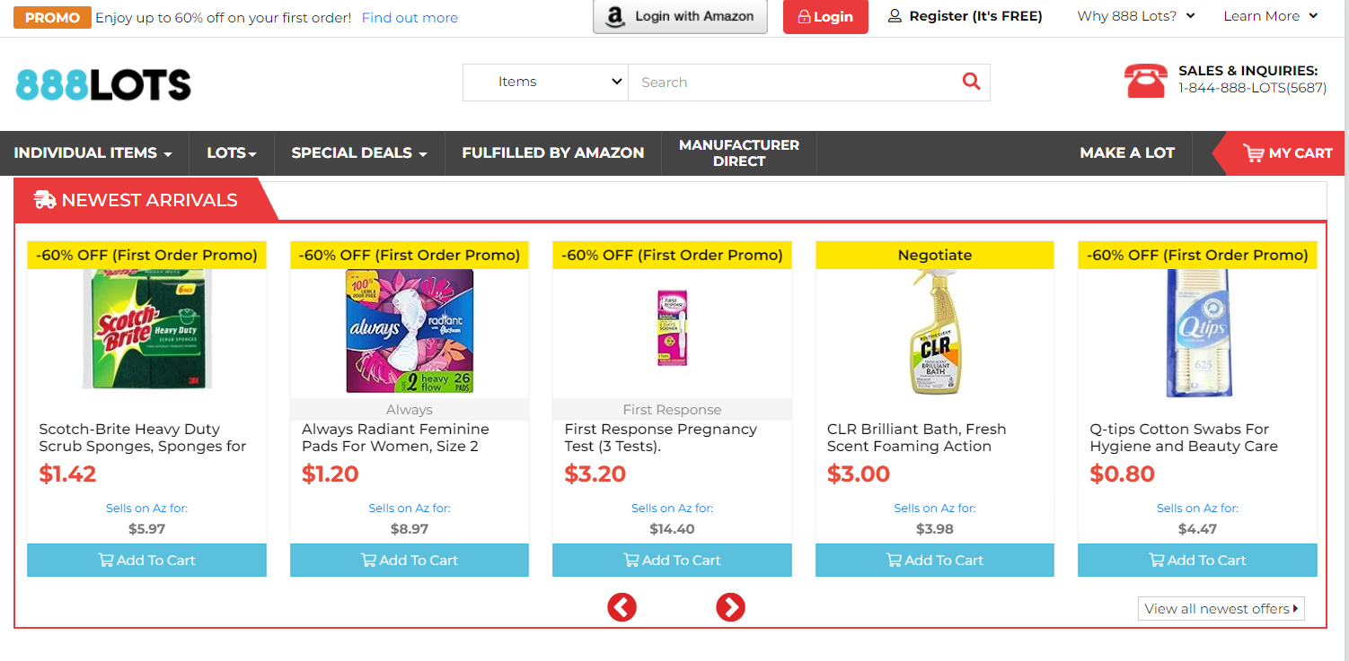Viewport: 1349px width, 661px height.
Task: Open the Items search category dropdown
Action: (545, 82)
